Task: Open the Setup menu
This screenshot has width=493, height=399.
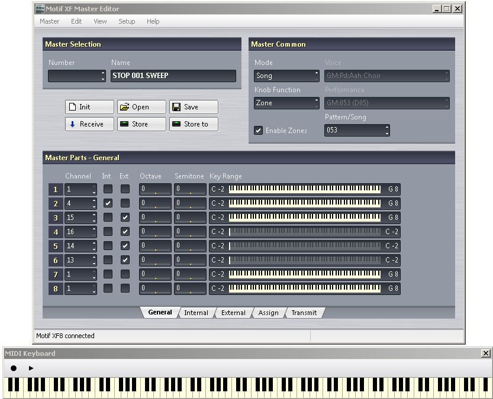Action: [127, 21]
